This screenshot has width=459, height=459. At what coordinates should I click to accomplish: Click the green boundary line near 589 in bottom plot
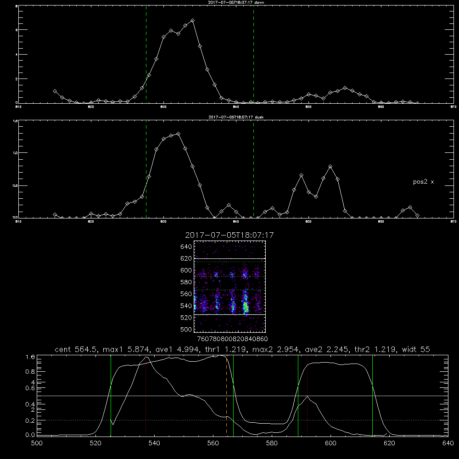[298, 395]
